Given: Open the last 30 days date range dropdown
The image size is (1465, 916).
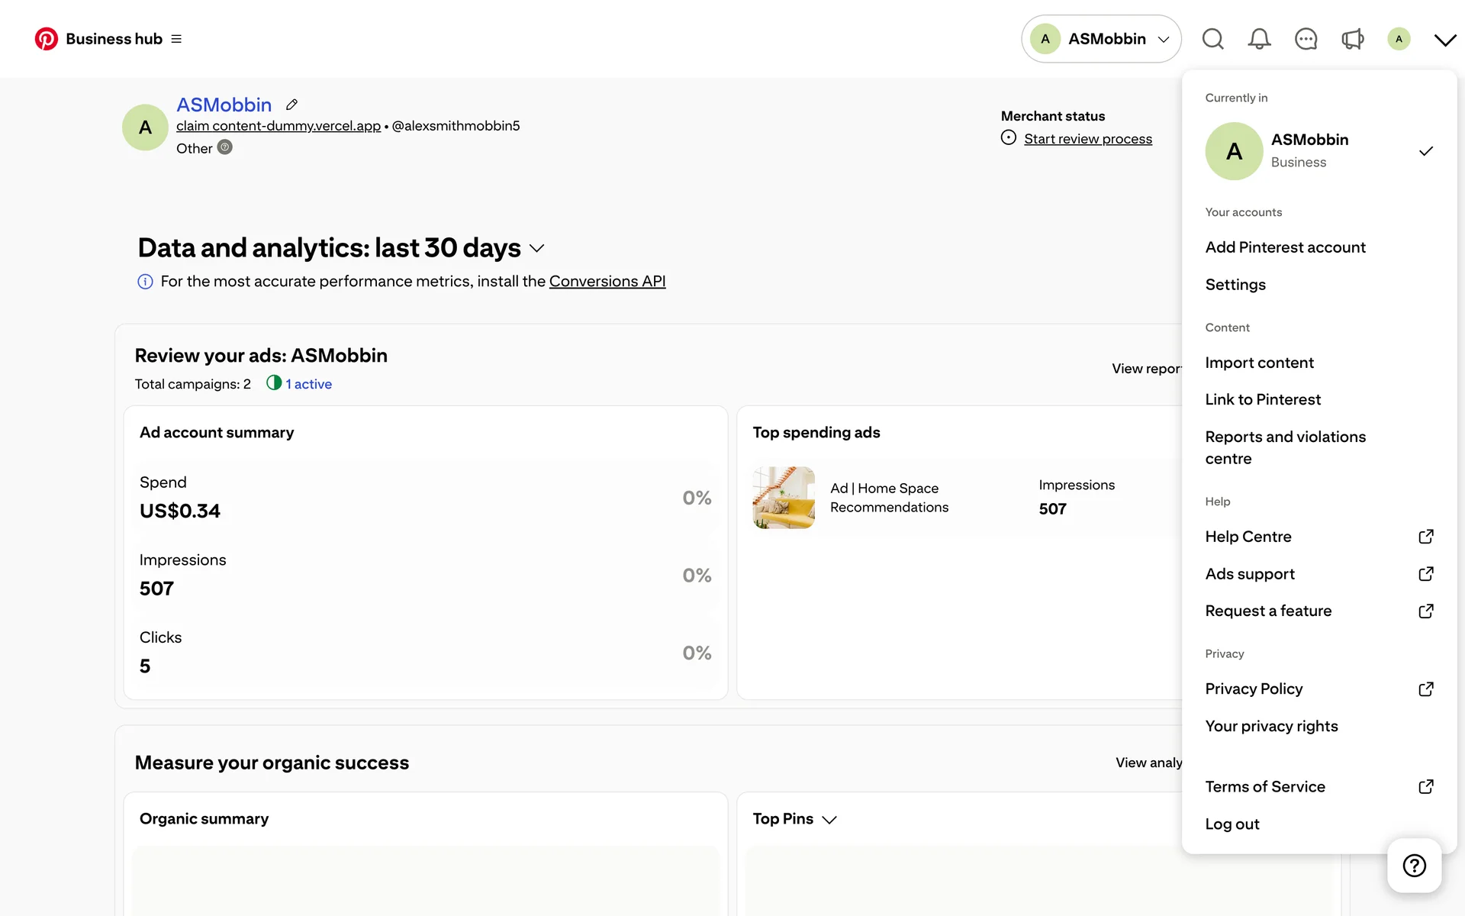Looking at the screenshot, I should [536, 249].
